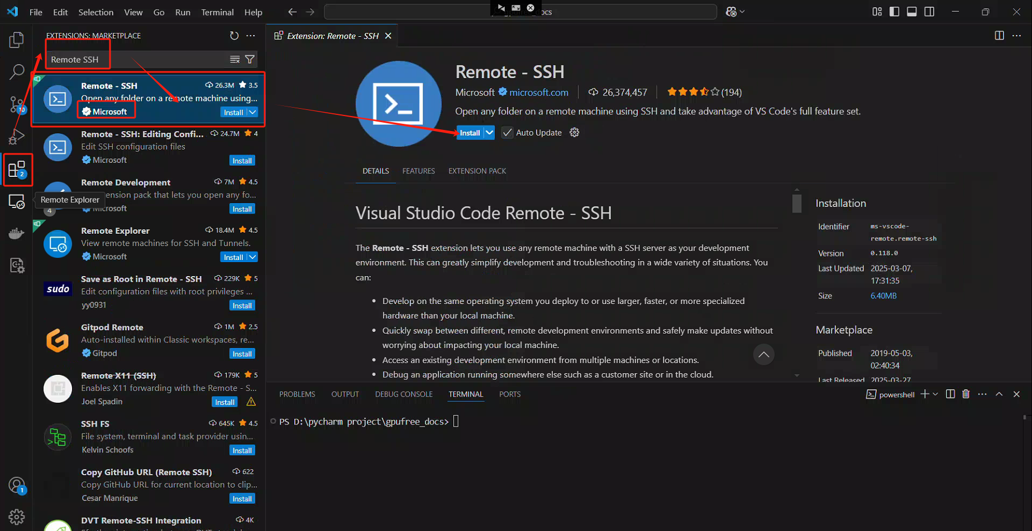1032x531 pixels.
Task: Open the Search view in activity bar
Action: coord(17,71)
